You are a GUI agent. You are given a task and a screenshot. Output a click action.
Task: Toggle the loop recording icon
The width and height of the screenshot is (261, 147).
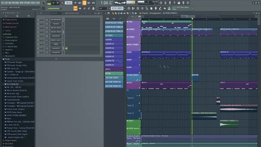tap(93, 3)
